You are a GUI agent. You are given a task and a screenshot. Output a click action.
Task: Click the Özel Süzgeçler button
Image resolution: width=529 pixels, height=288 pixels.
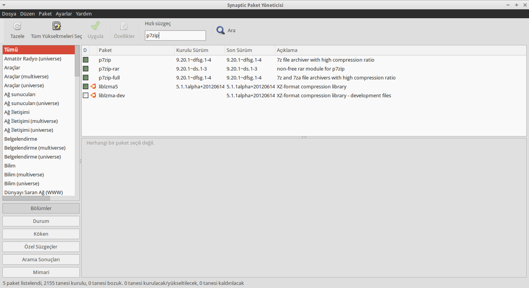(41, 247)
